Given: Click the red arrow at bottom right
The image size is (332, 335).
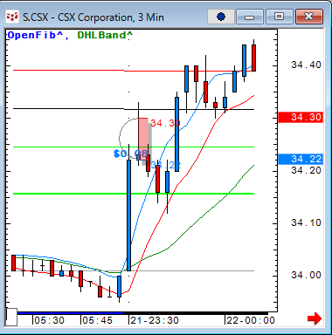Looking at the screenshot, I should coord(315,319).
